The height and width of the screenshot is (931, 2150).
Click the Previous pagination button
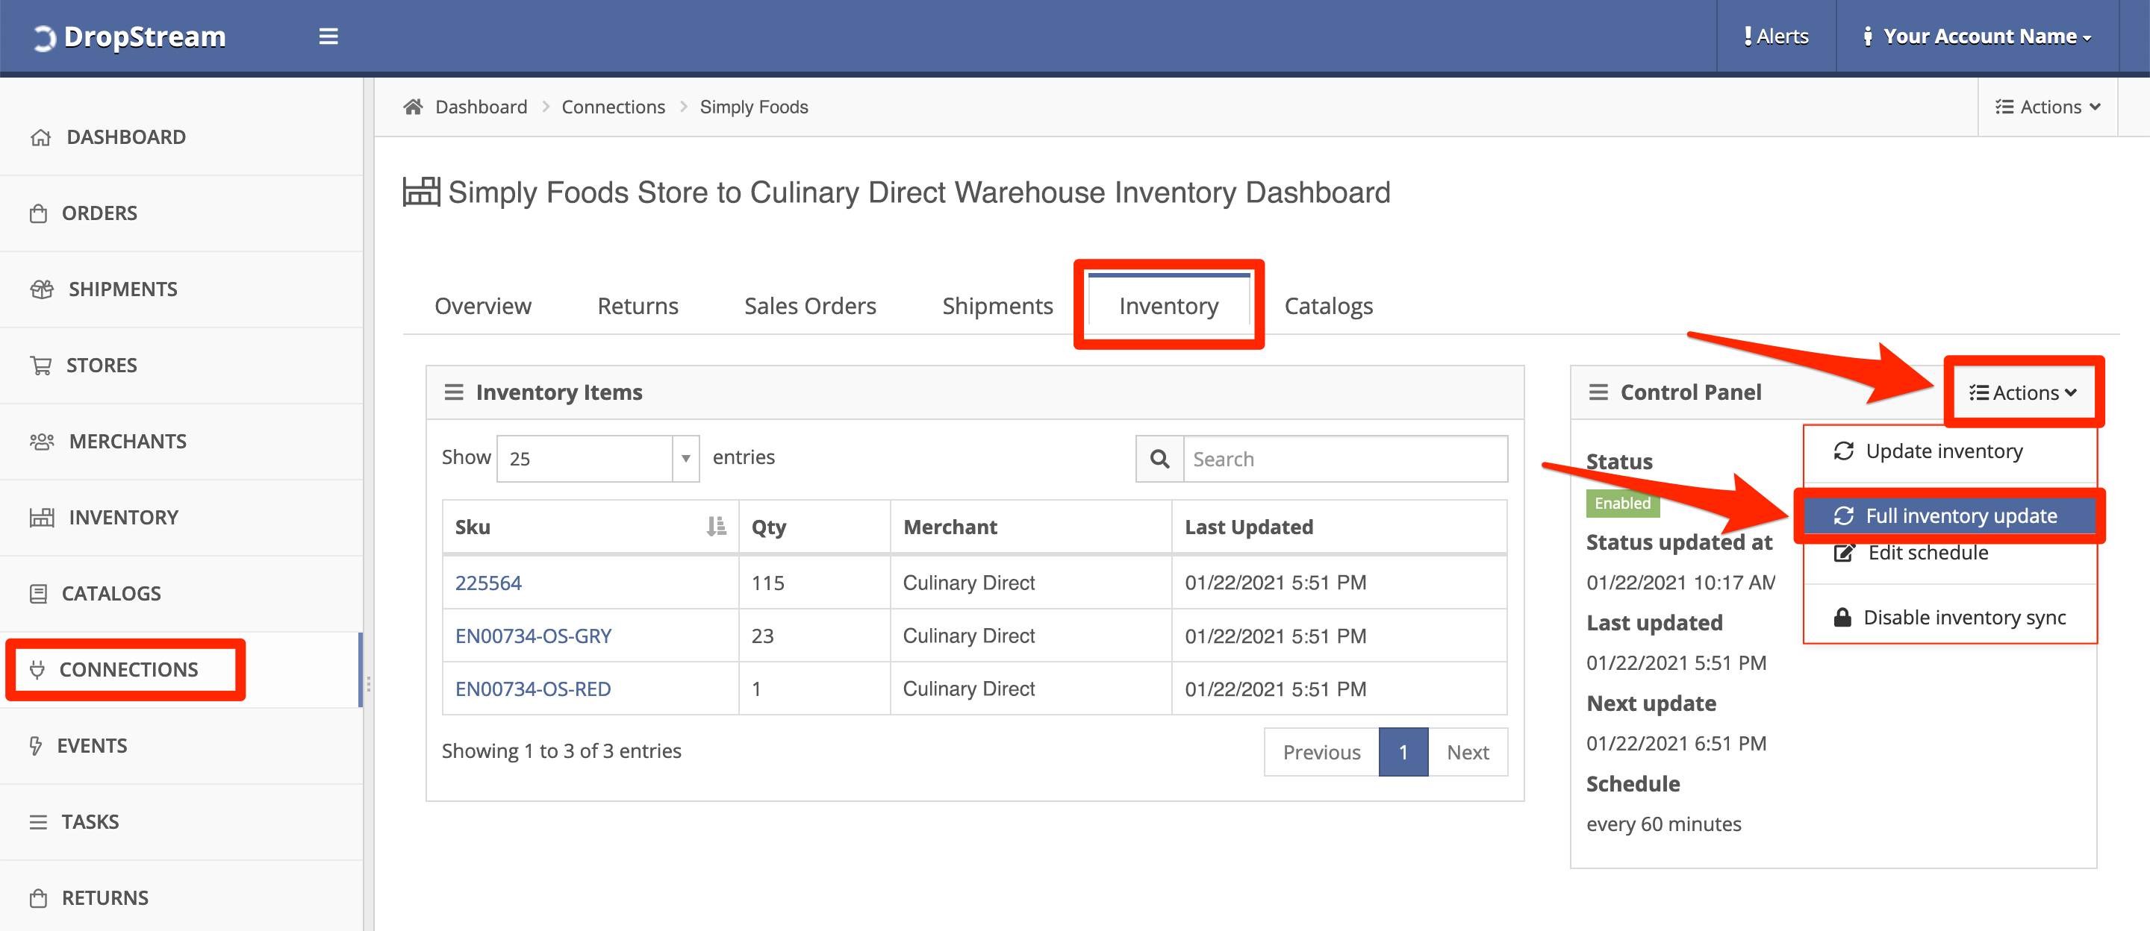1321,753
